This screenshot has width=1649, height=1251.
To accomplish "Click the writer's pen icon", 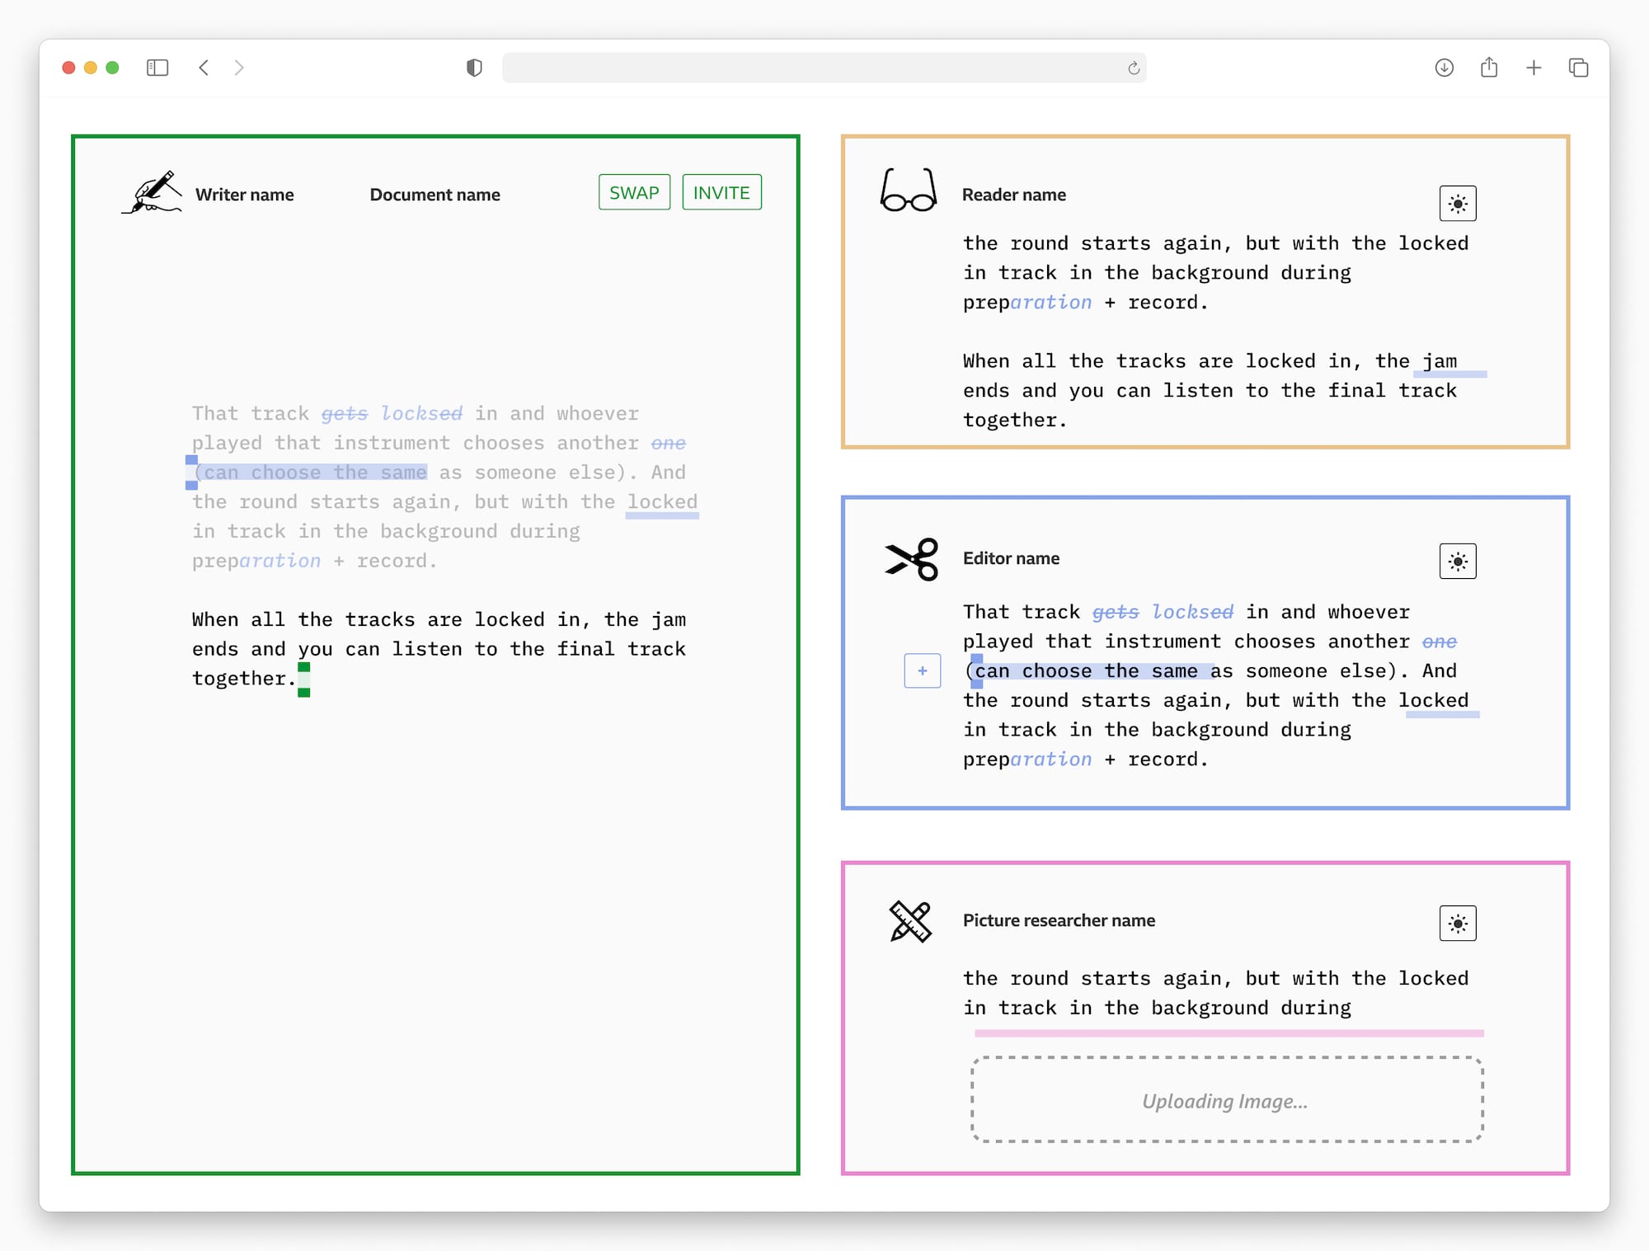I will point(153,192).
